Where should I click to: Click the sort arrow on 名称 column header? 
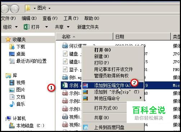point(74,37)
